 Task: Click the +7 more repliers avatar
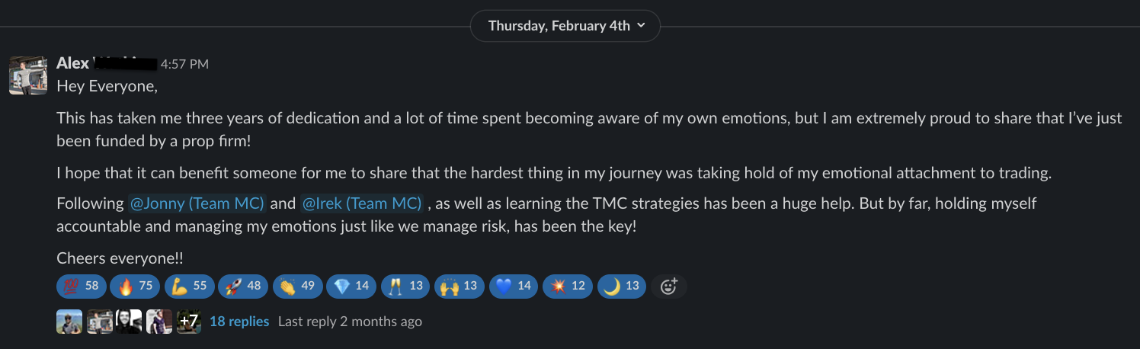point(189,322)
